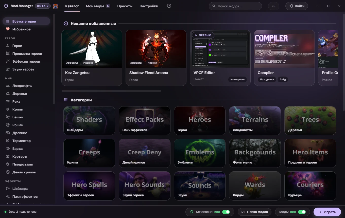
Task: Select the Торментор cube icon in sidebar
Action: click(x=8, y=141)
